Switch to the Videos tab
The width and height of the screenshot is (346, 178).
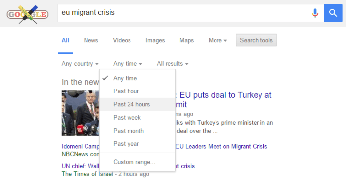point(122,40)
